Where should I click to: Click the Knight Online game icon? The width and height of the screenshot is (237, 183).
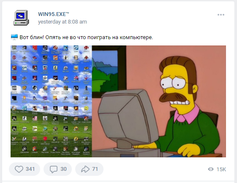[86, 119]
